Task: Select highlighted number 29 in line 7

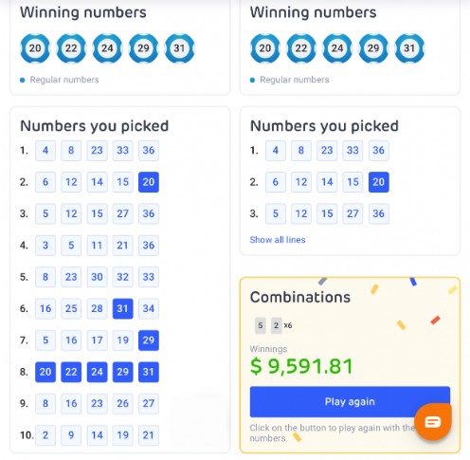Action: tap(149, 340)
